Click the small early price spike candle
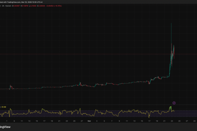The image size is (197, 131). tap(10, 86)
